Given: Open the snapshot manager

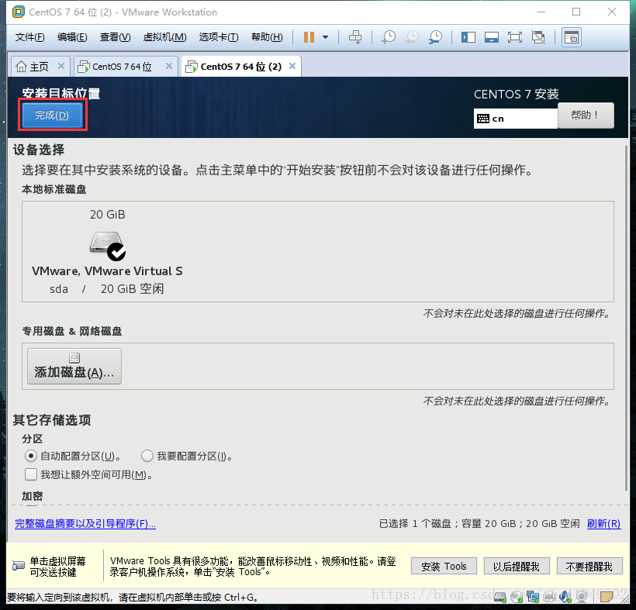Looking at the screenshot, I should tap(435, 37).
